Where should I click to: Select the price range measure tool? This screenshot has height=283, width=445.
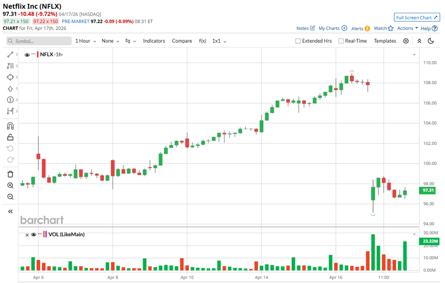10,111
